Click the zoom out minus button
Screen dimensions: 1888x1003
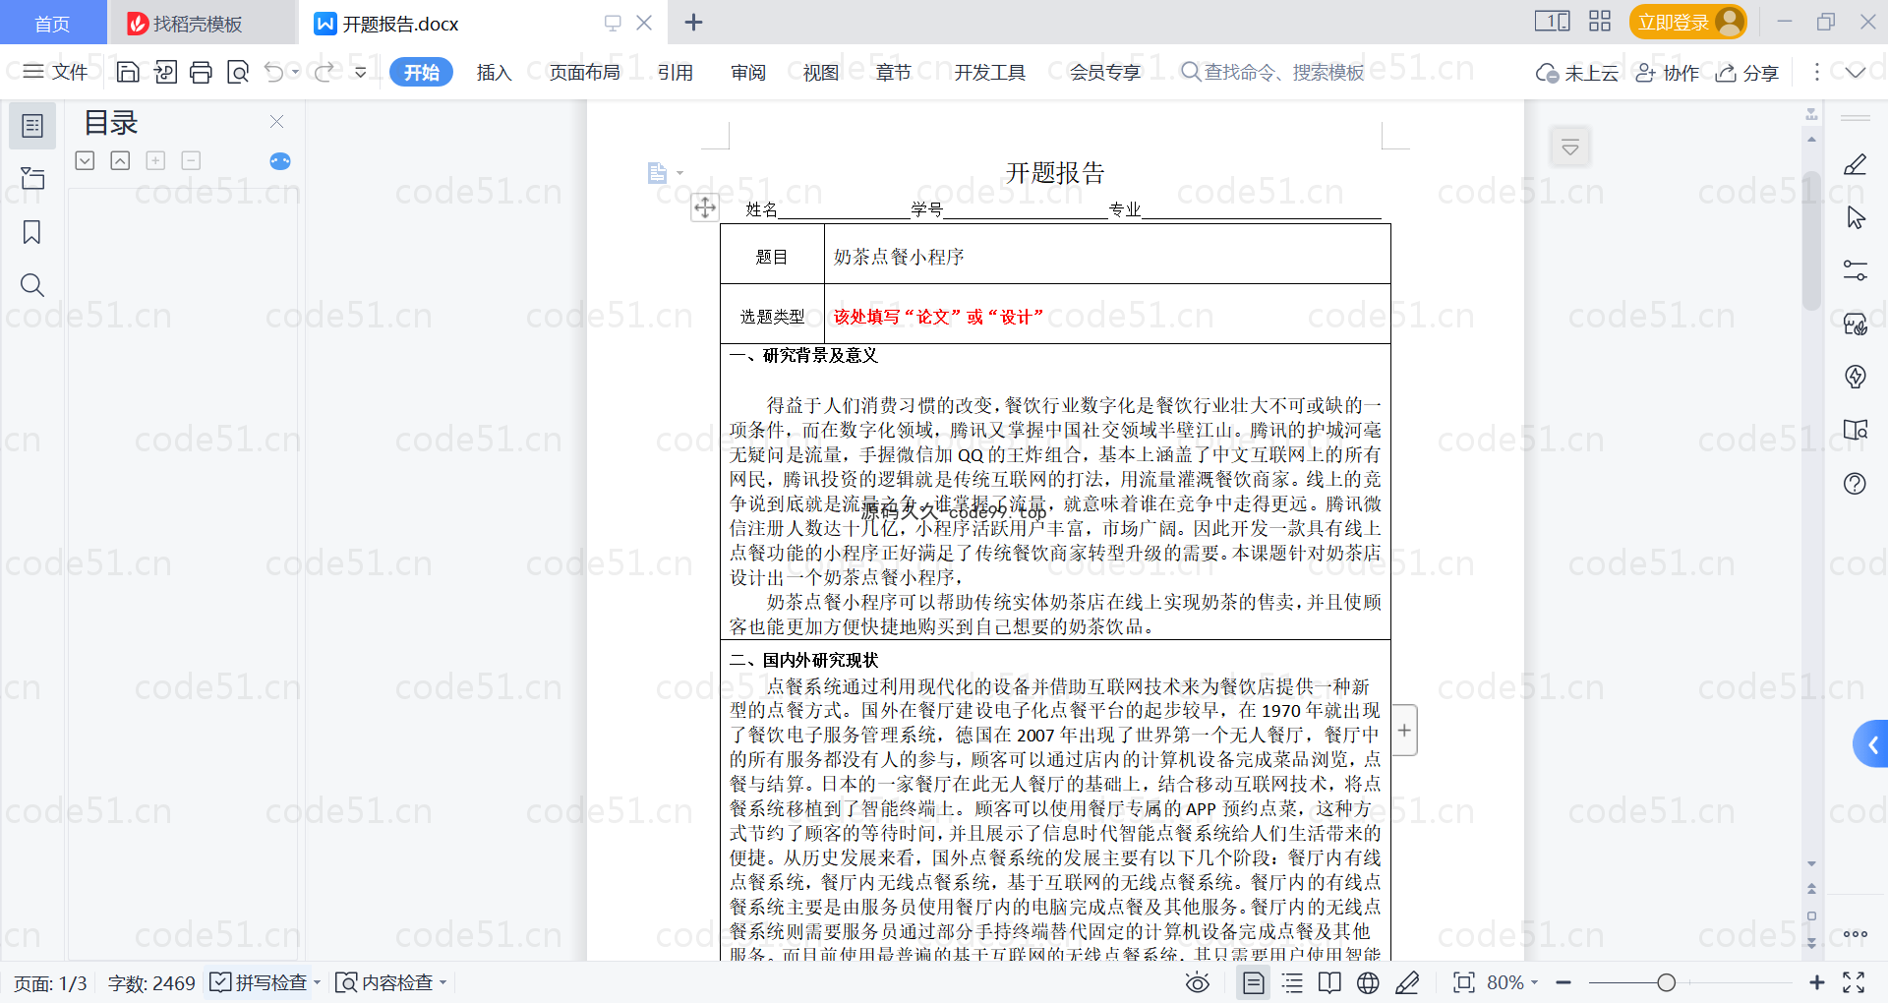pyautogui.click(x=1563, y=982)
